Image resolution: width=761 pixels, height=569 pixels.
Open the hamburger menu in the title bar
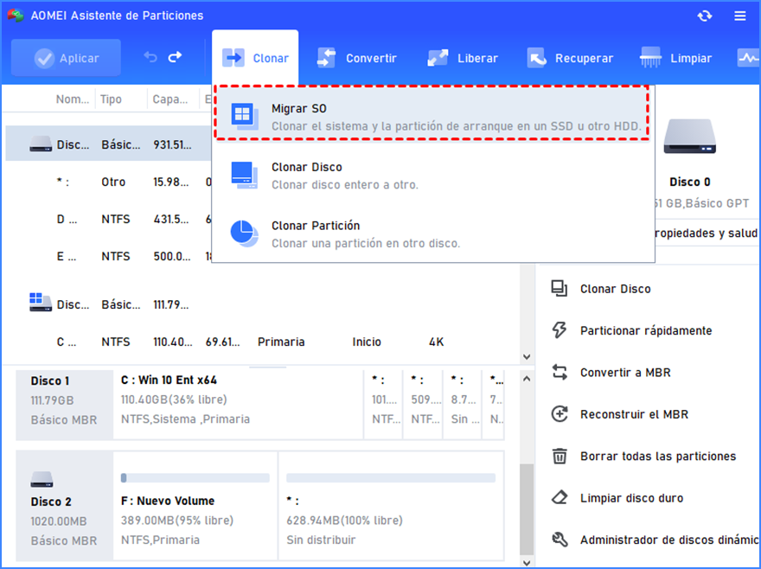[740, 16]
